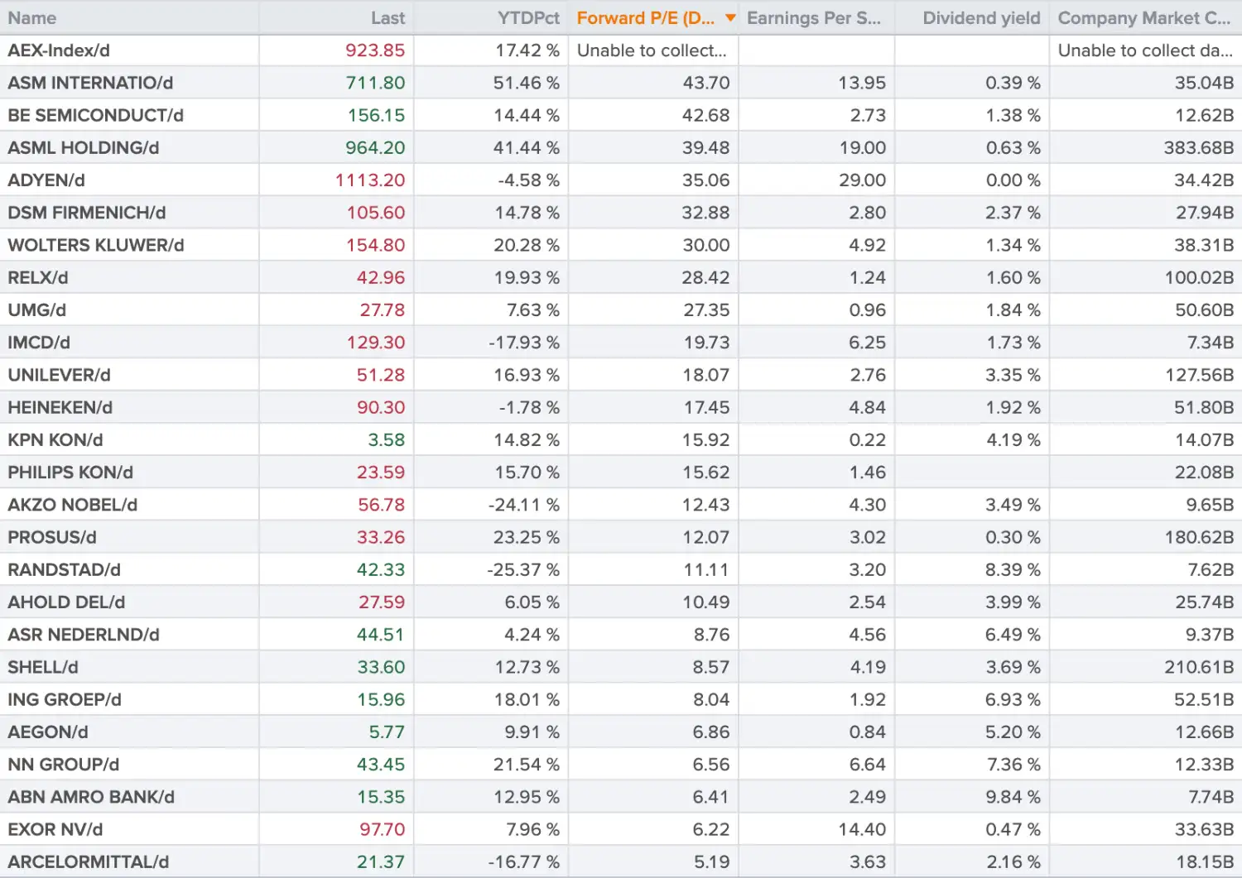Image resolution: width=1242 pixels, height=878 pixels.
Task: Select the AHOLD DEL/d row name
Action: click(x=66, y=602)
